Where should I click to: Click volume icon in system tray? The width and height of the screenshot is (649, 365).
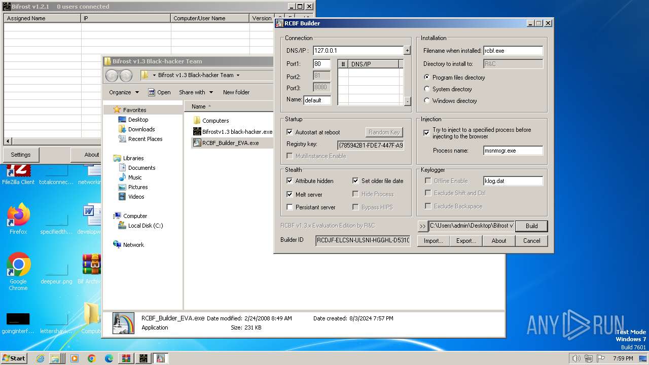click(576, 358)
